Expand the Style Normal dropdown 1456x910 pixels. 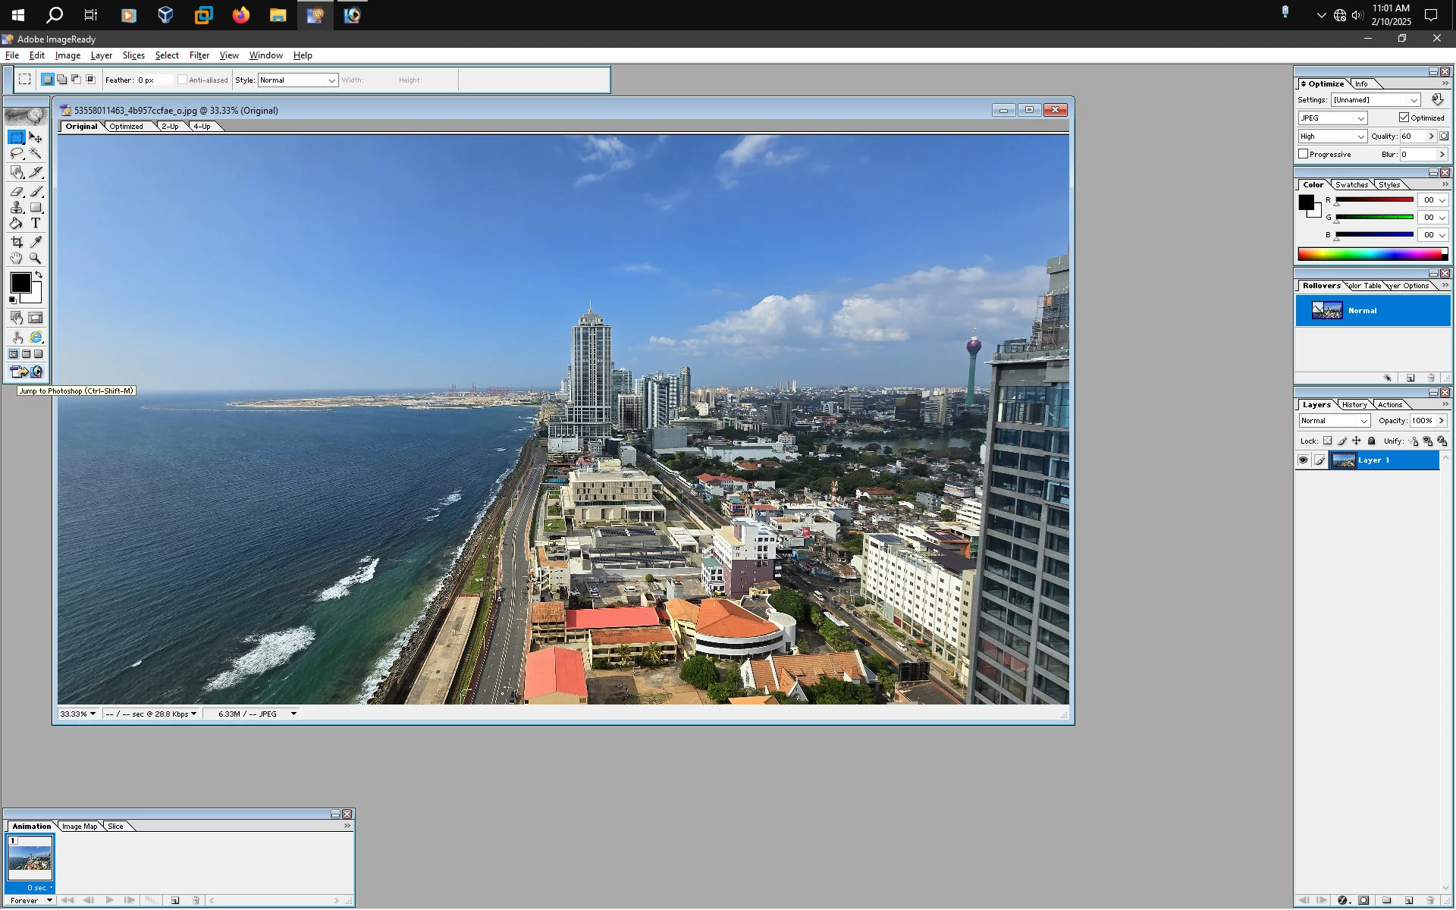pyautogui.click(x=331, y=80)
